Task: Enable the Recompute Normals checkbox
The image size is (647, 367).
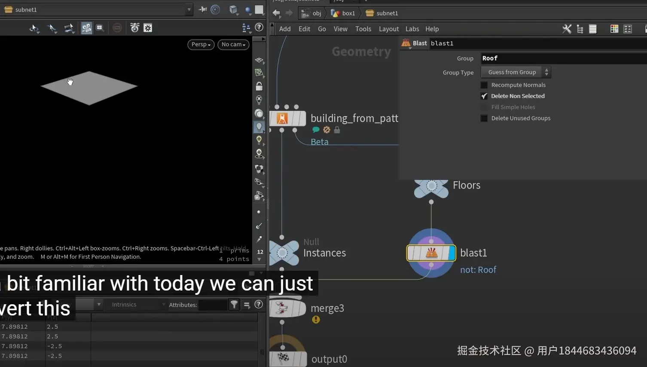Action: (x=484, y=85)
